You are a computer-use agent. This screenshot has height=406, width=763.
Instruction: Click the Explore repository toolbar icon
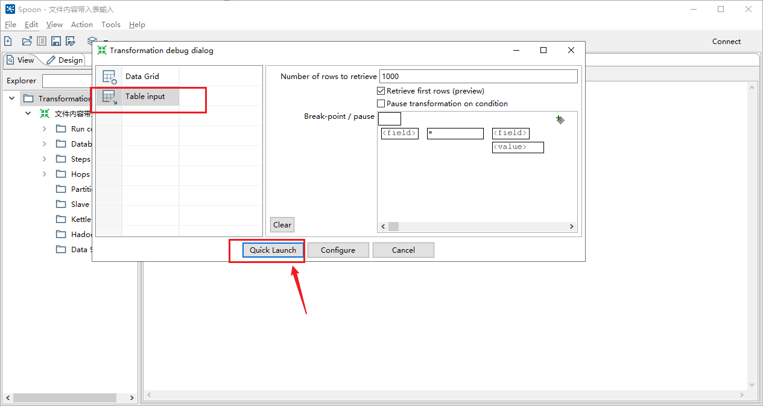(x=42, y=41)
